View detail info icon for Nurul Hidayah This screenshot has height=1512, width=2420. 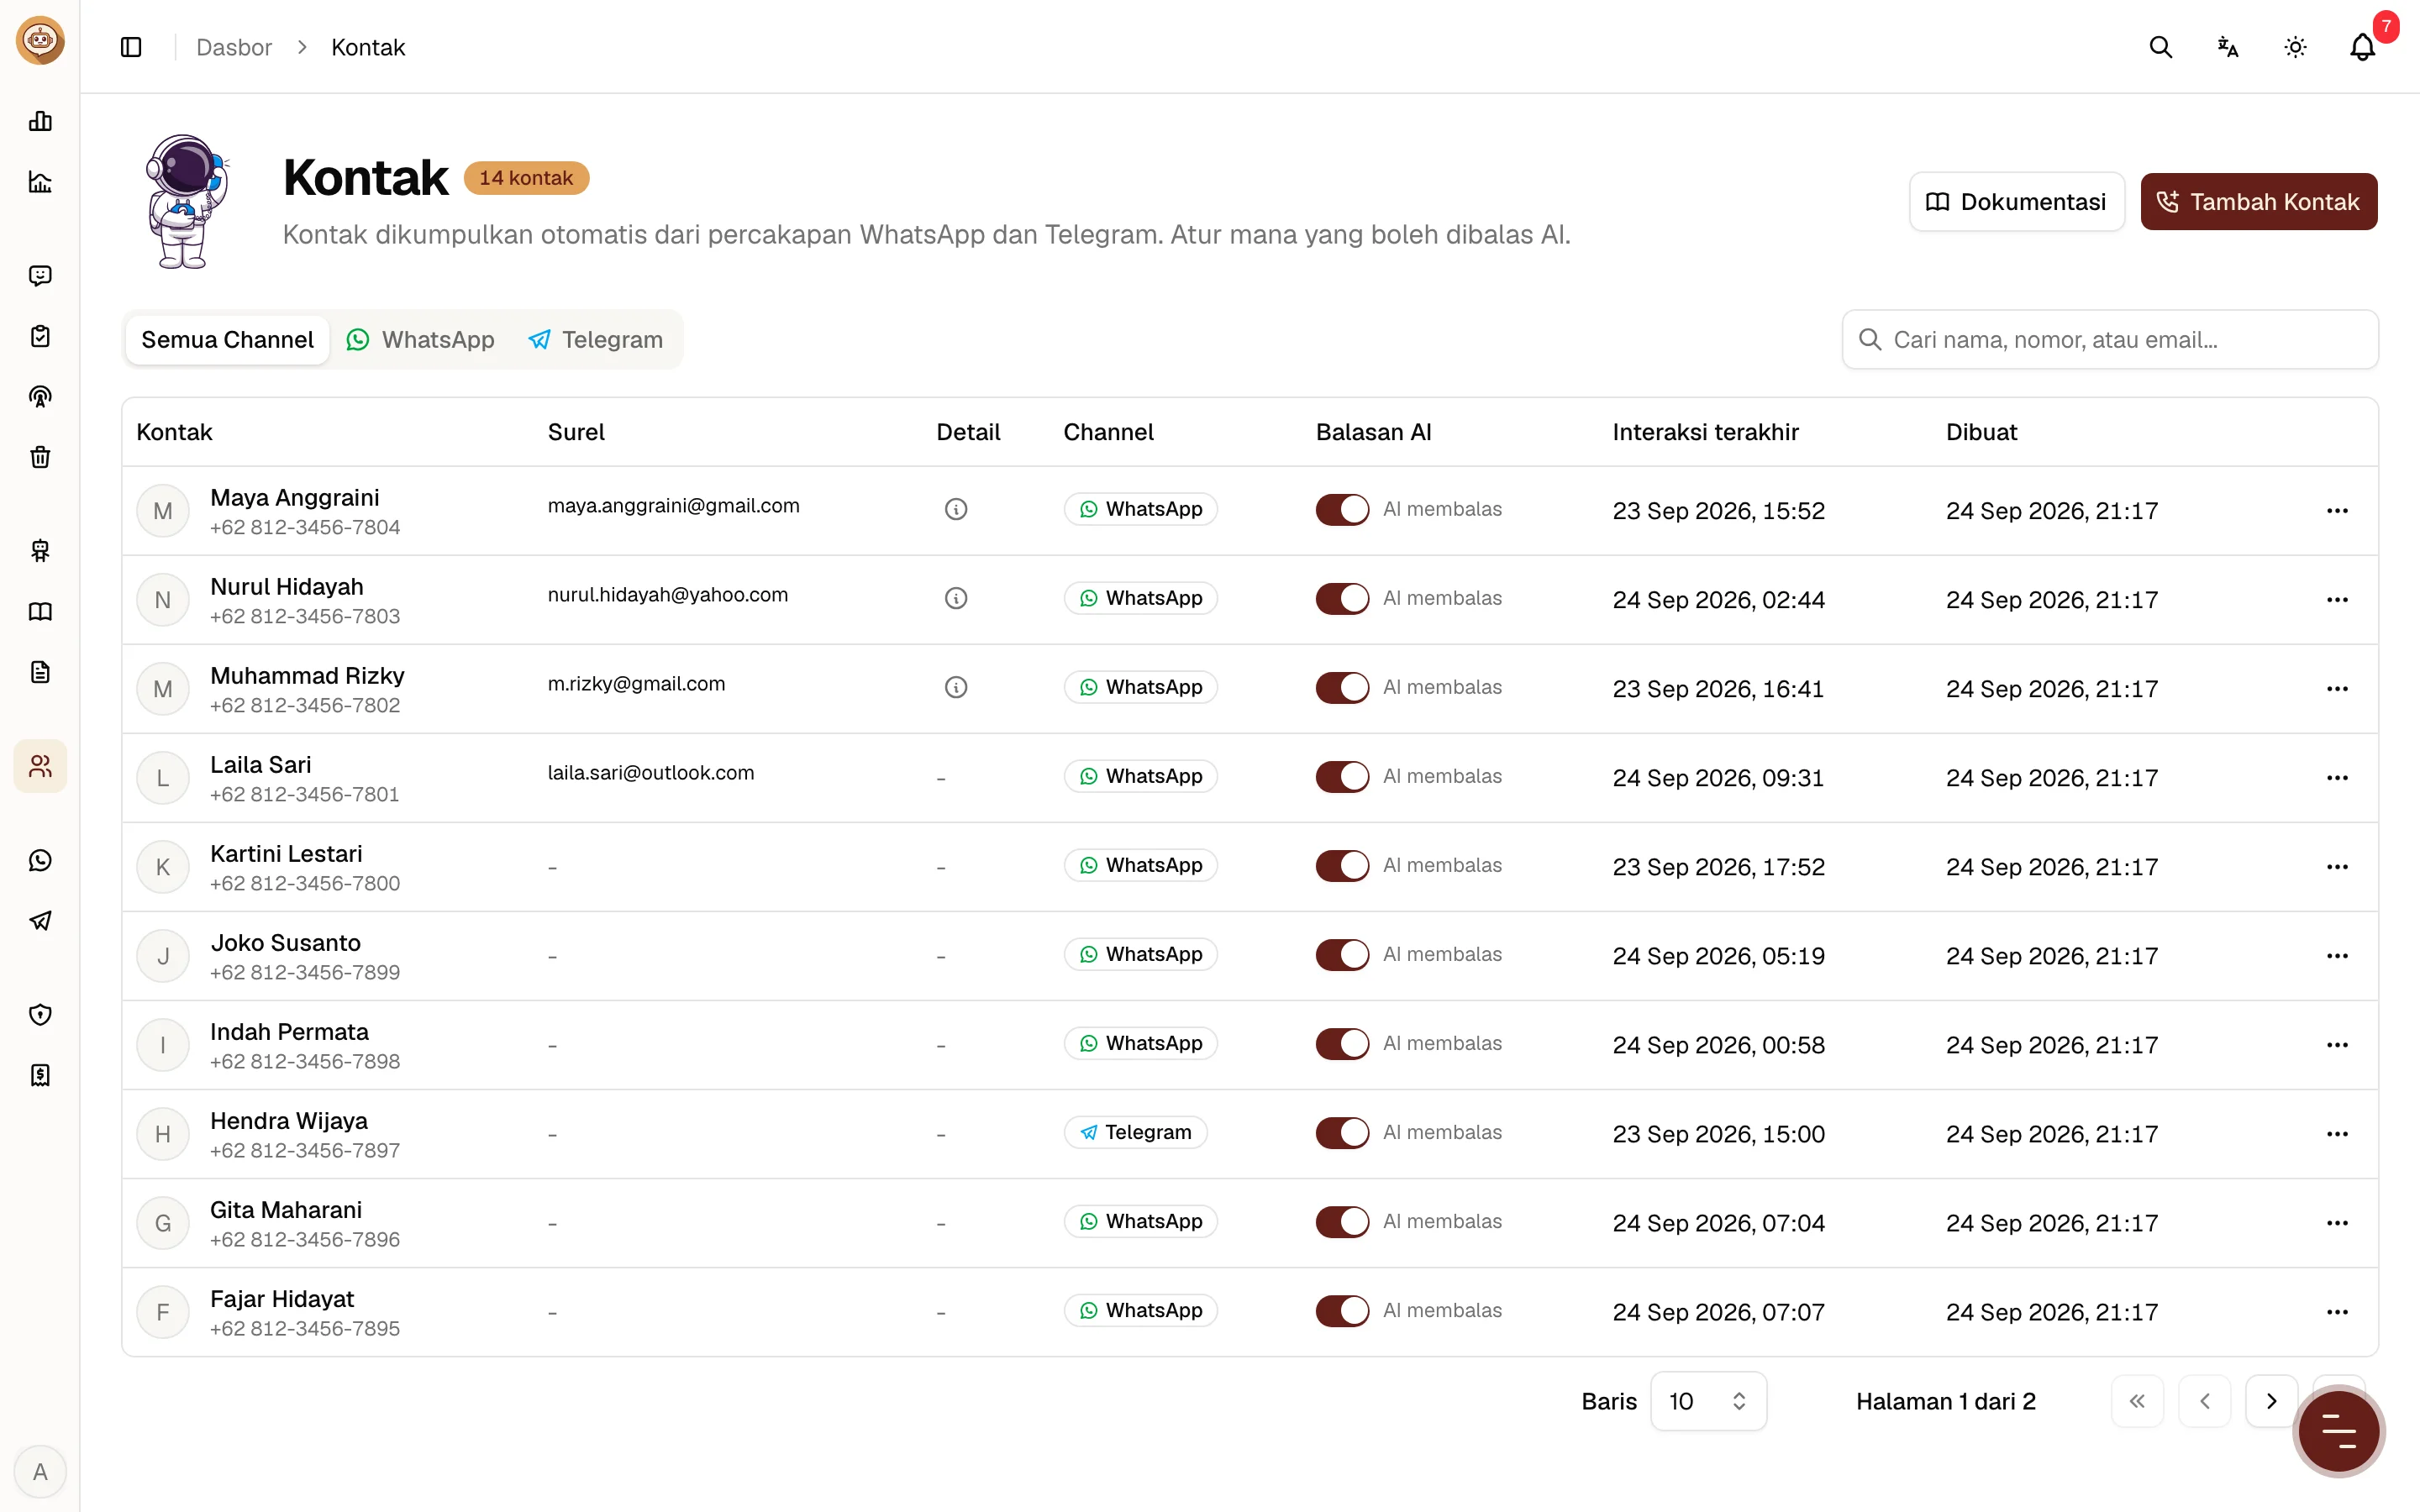[x=956, y=598]
